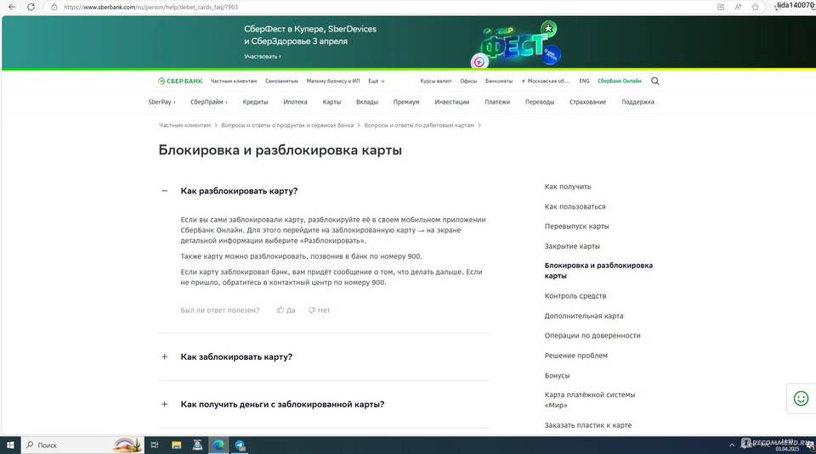Image resolution: width=816 pixels, height=454 pixels.
Task: Open the green smiley feedback widget
Action: (800, 398)
